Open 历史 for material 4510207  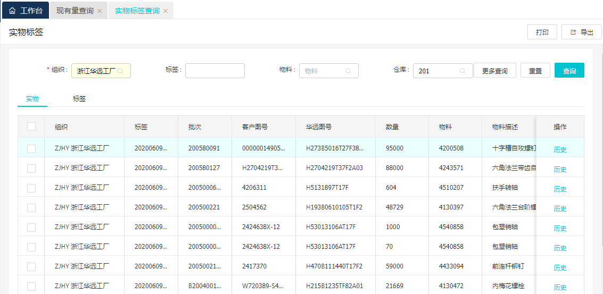560,189
